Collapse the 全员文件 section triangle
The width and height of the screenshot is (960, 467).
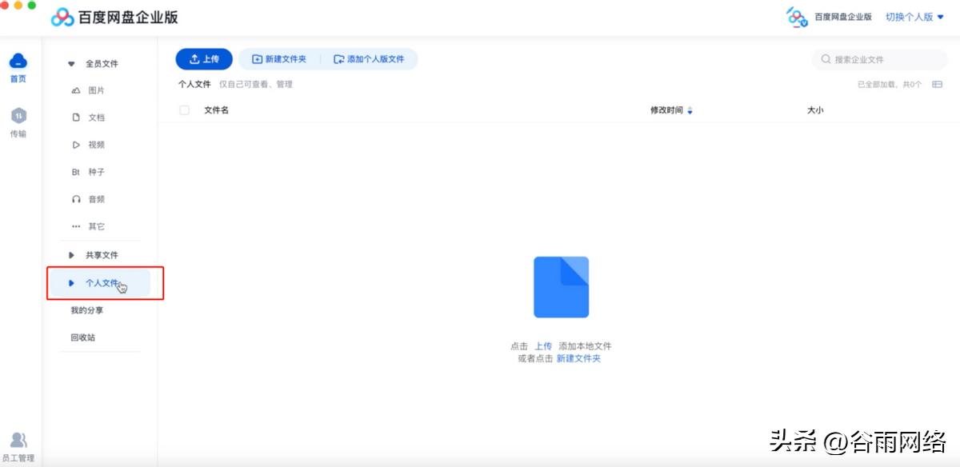tap(71, 62)
